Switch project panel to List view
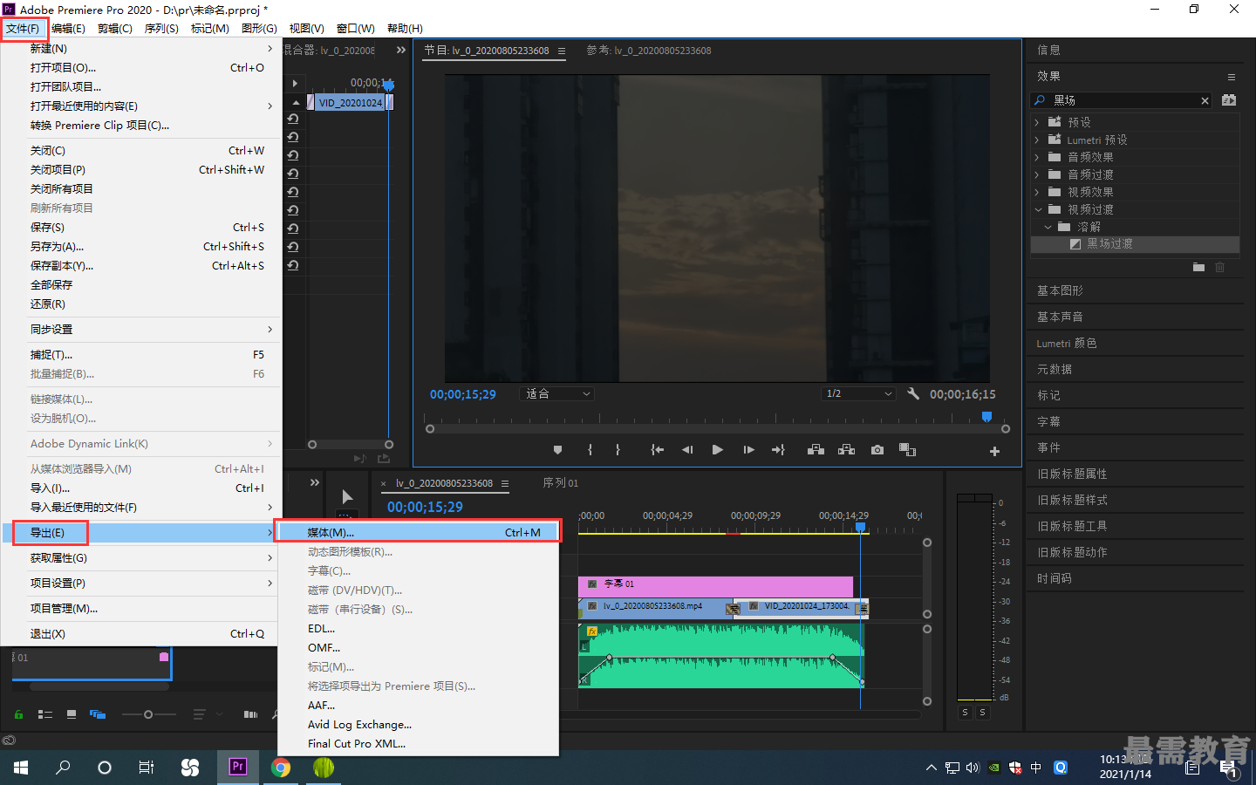The width and height of the screenshot is (1256, 785). click(x=45, y=714)
